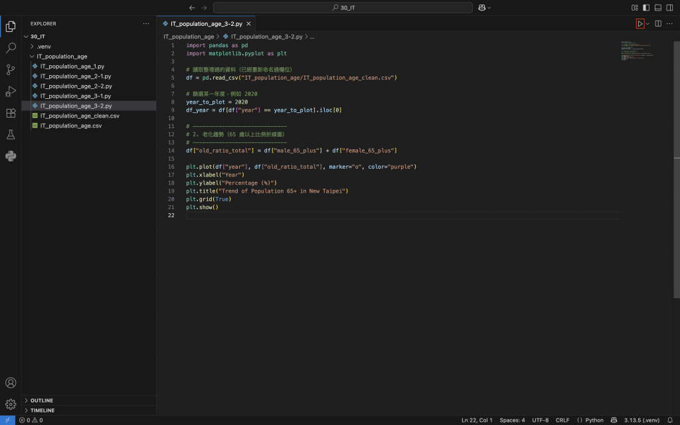Open the Manage gear settings menu
Image resolution: width=680 pixels, height=425 pixels.
pos(11,404)
